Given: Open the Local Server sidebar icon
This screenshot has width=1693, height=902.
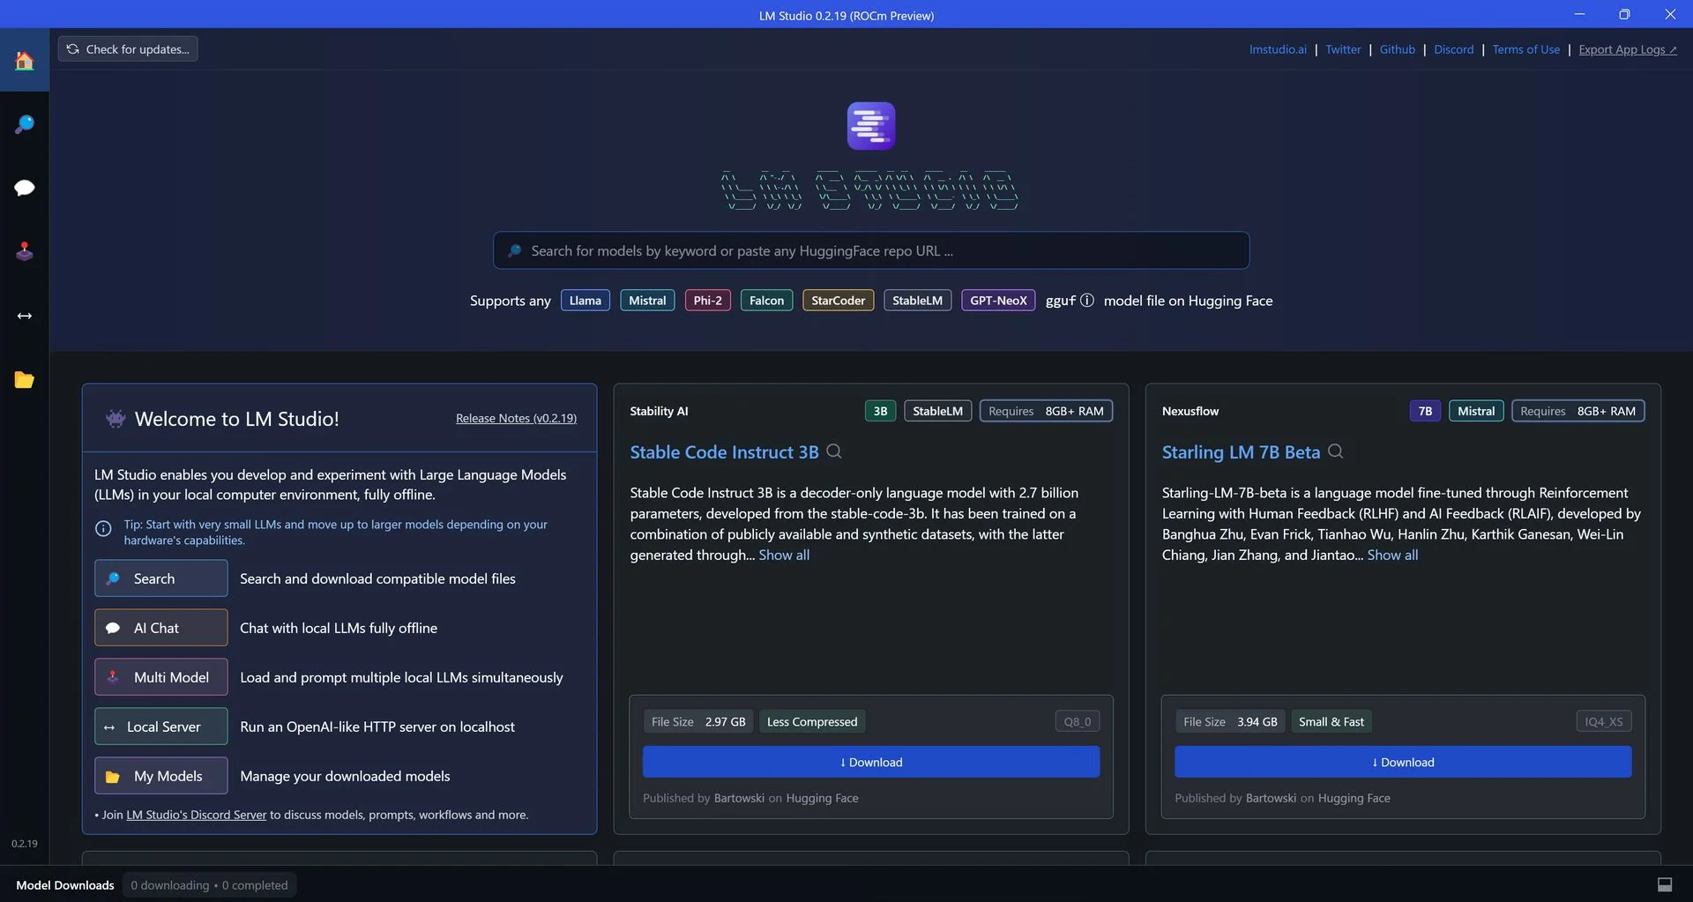Looking at the screenshot, I should click(25, 316).
